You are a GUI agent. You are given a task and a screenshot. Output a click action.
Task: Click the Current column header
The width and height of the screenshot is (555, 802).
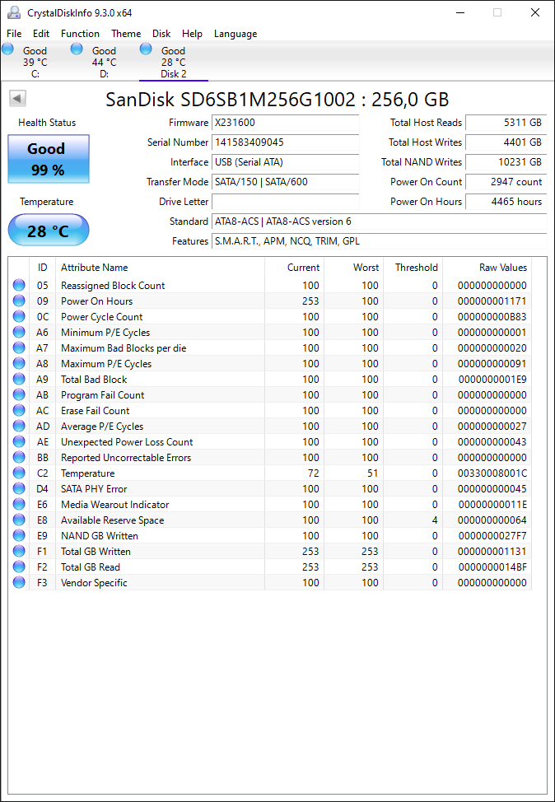coord(294,268)
